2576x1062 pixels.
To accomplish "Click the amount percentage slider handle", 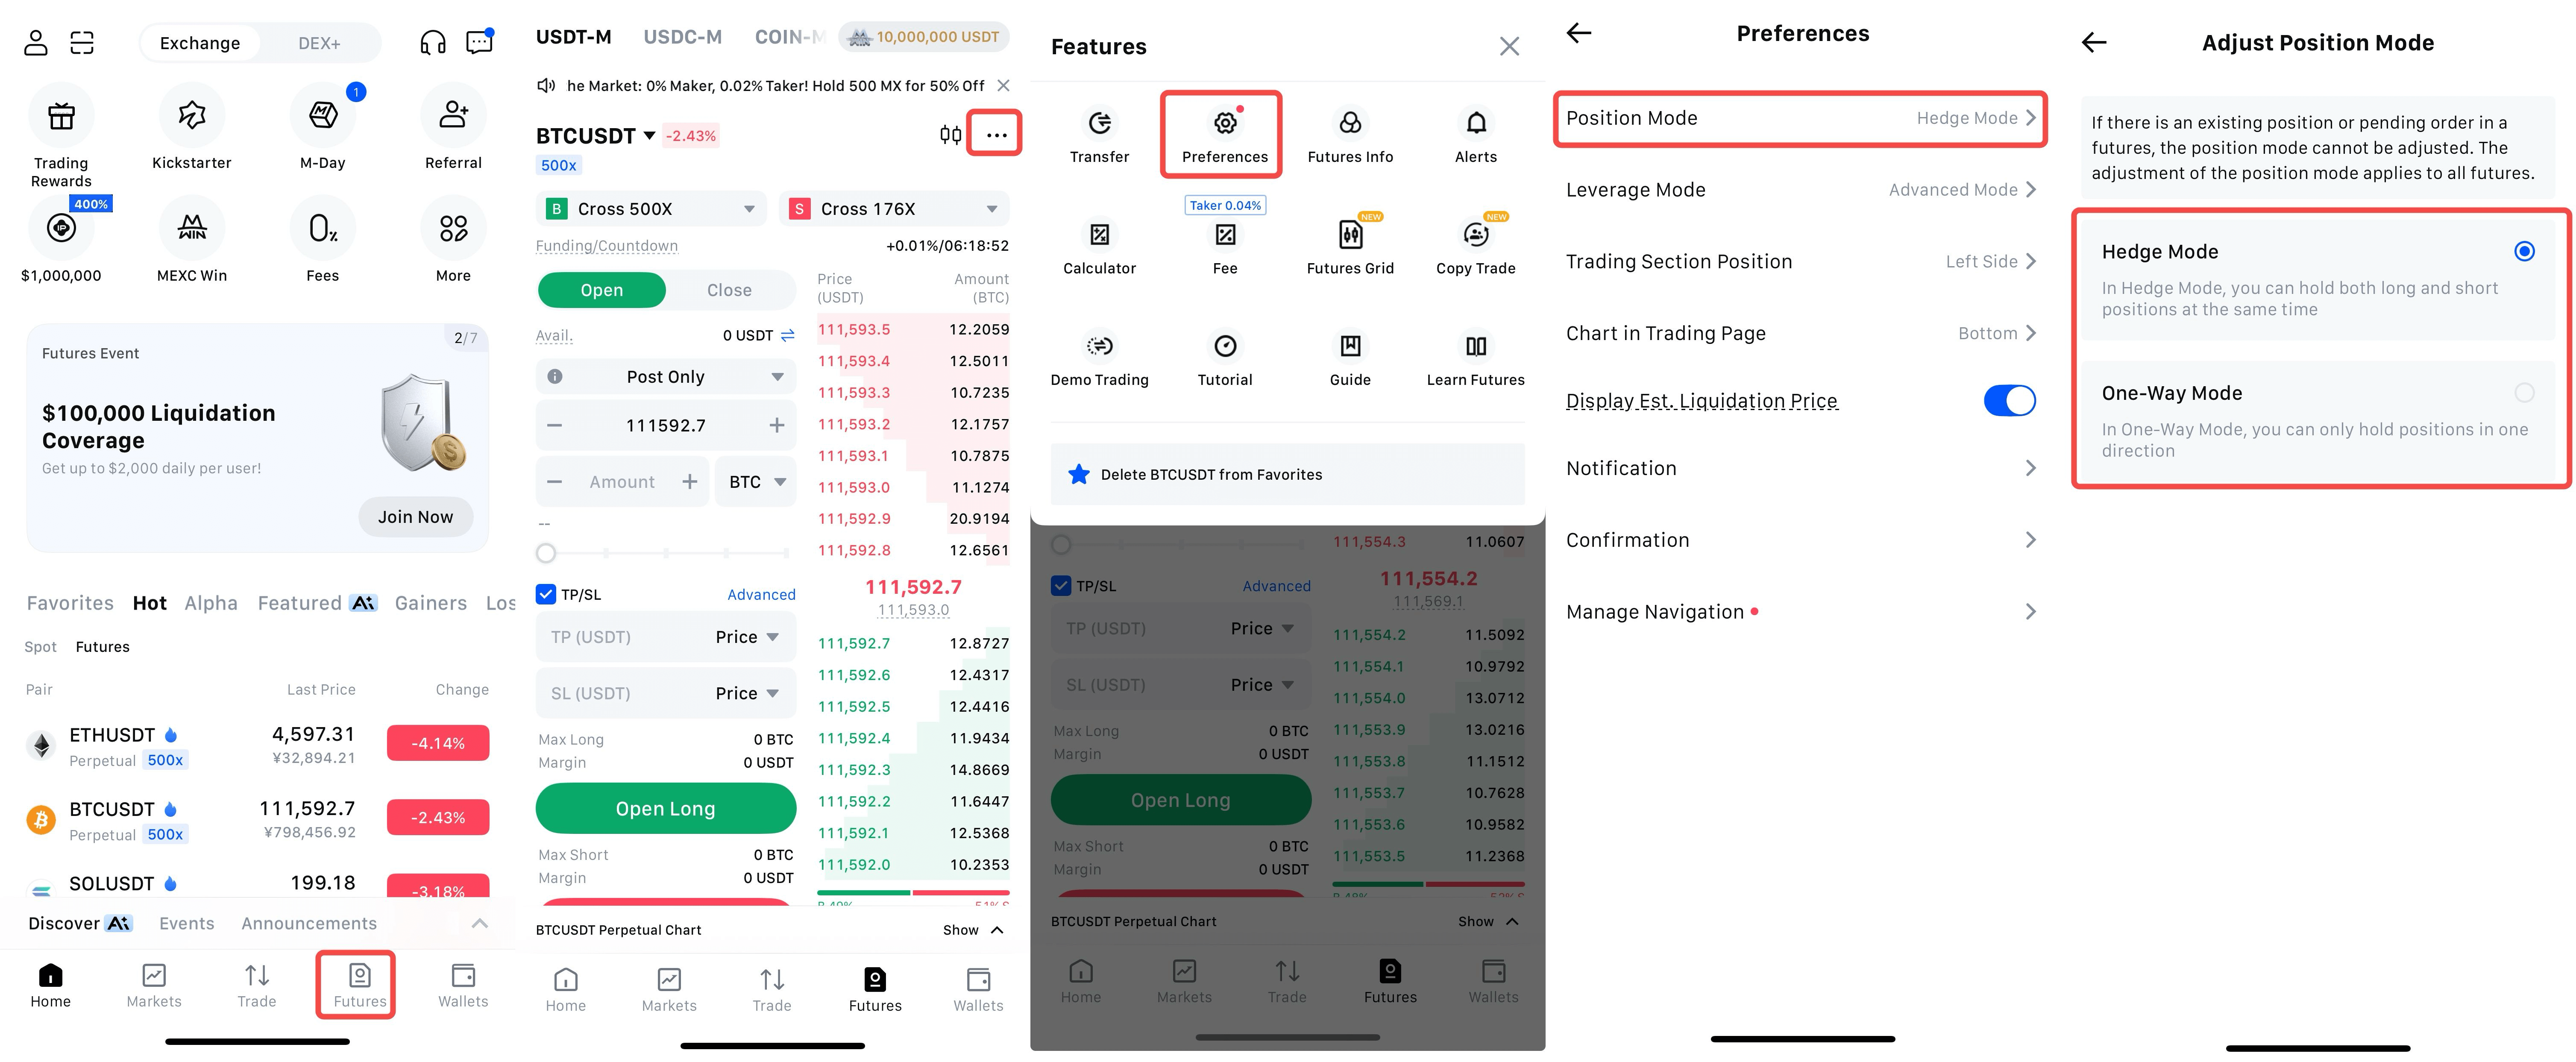I will click(x=546, y=553).
